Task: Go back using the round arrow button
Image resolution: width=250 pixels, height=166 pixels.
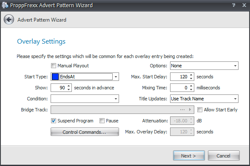Action: tap(9, 20)
